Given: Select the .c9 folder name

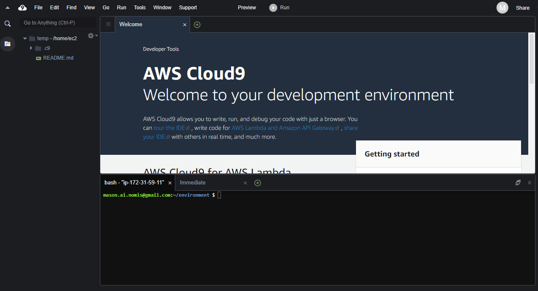Looking at the screenshot, I should click(x=47, y=48).
